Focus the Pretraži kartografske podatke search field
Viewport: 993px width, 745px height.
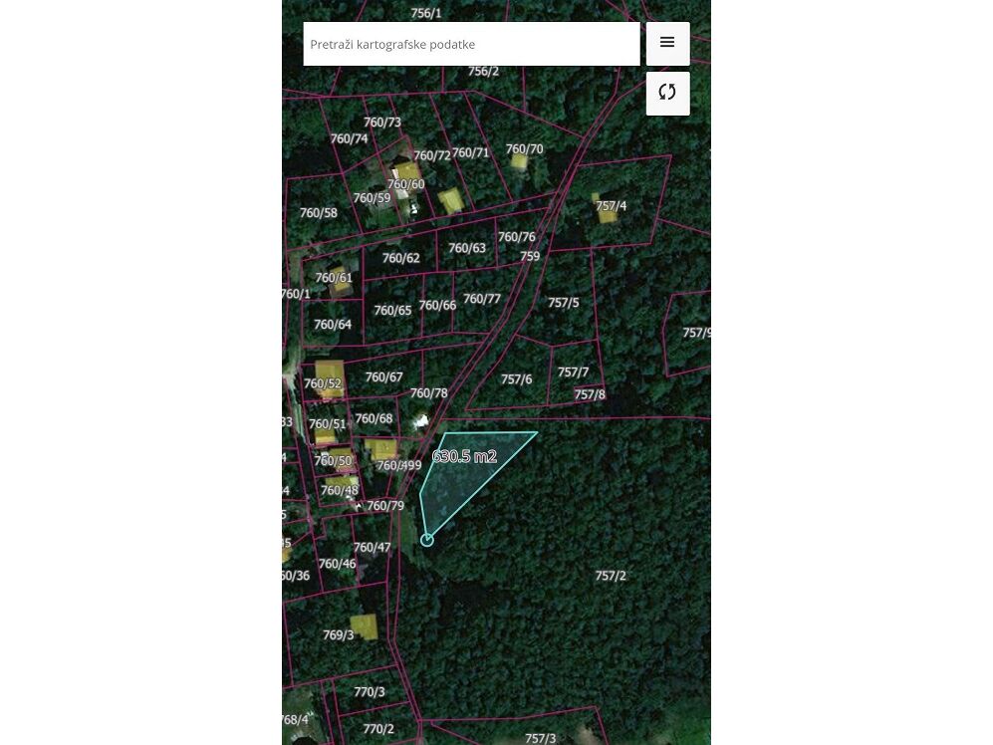(471, 44)
